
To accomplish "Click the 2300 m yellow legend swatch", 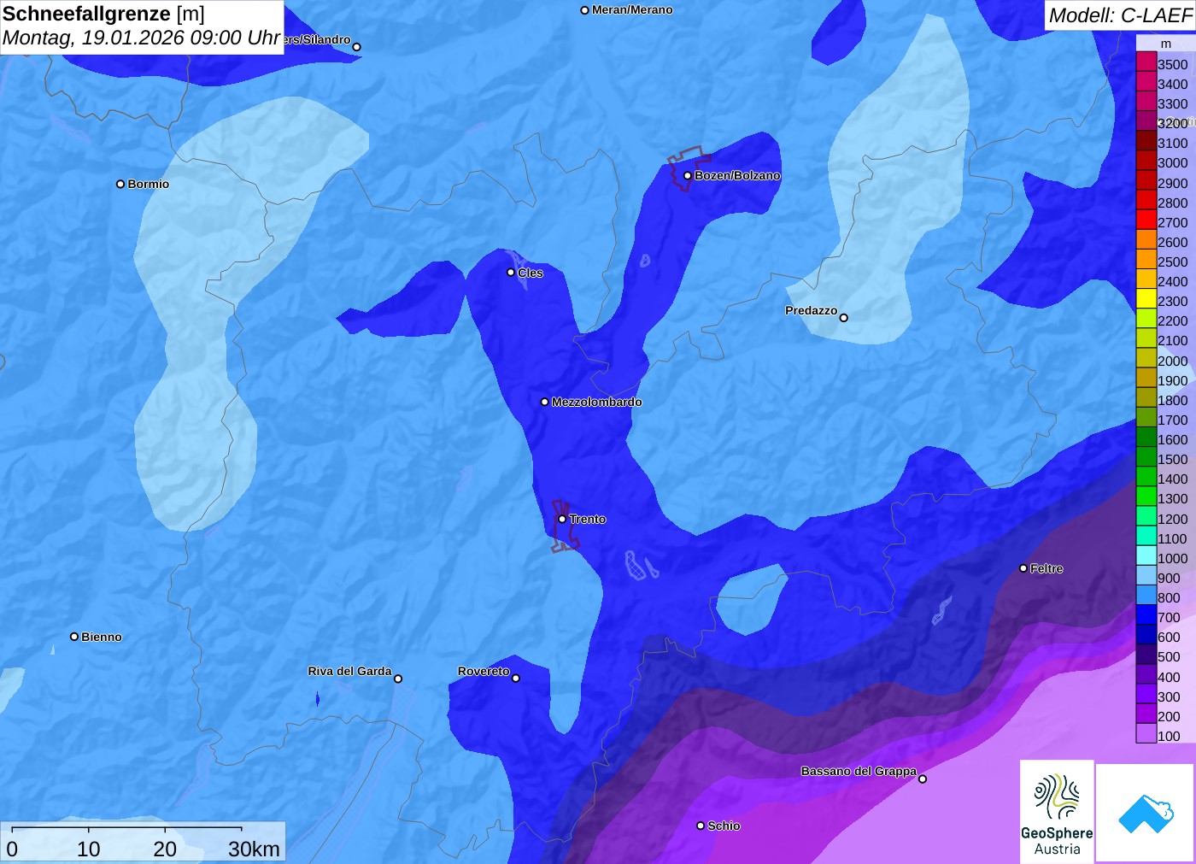I will tap(1146, 298).
